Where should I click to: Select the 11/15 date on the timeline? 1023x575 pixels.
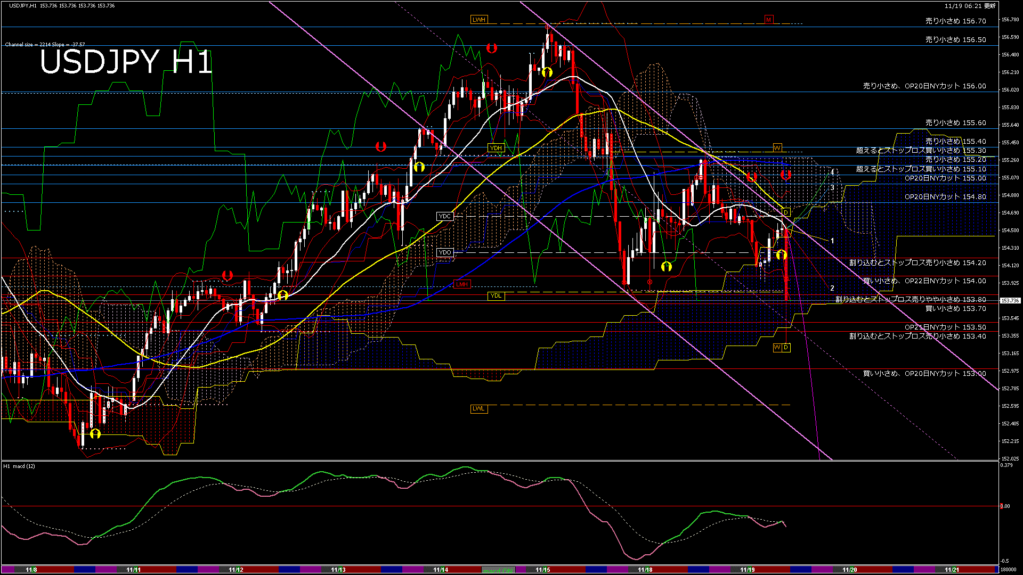543,570
